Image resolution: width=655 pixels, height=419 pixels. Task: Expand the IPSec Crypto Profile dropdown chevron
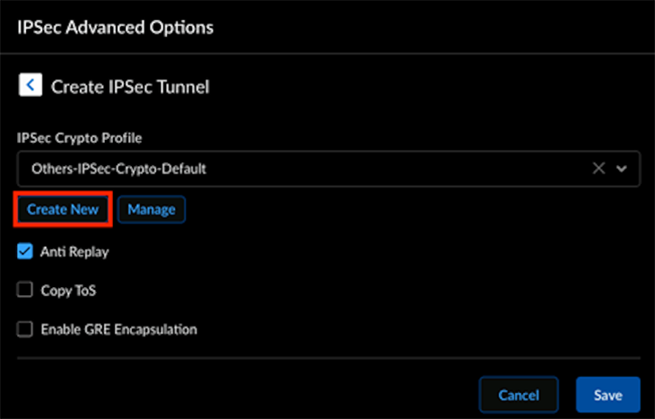[621, 168]
